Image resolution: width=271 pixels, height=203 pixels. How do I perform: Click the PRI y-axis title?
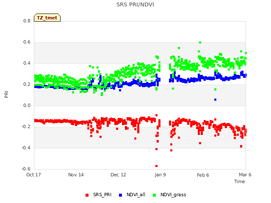6,95
